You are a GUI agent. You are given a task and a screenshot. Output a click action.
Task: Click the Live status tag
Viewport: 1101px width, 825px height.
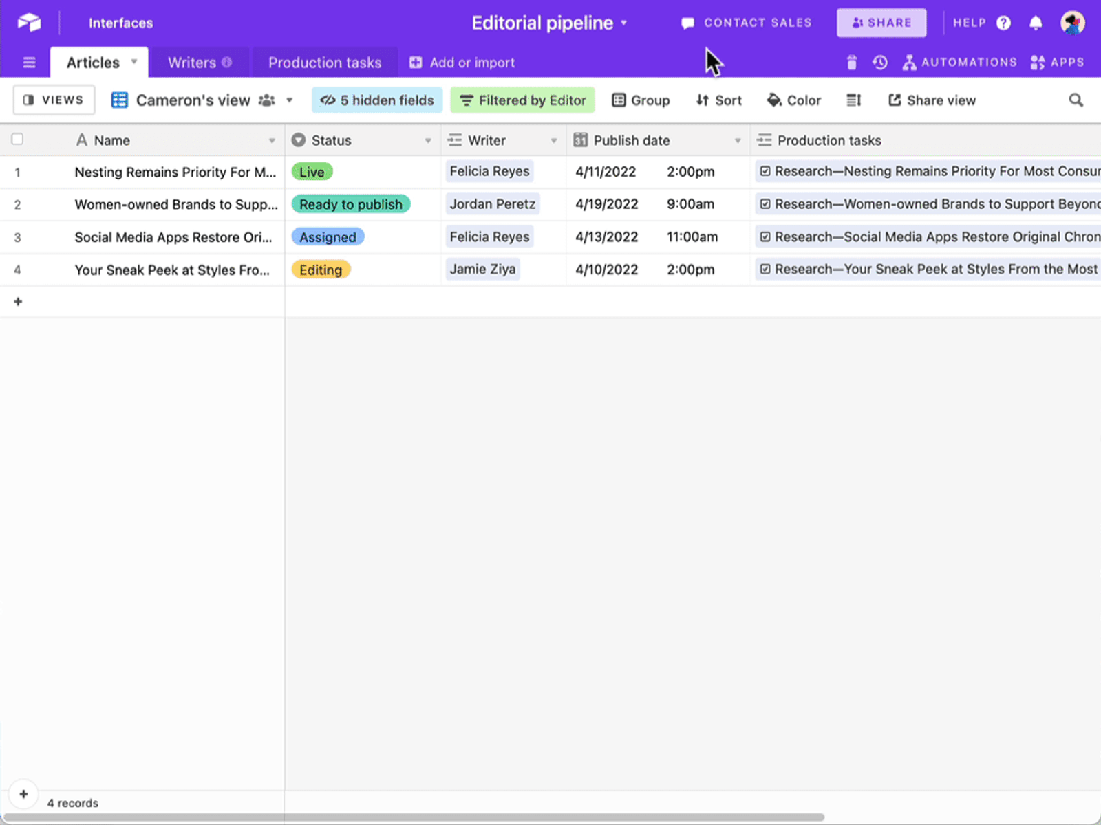[312, 172]
